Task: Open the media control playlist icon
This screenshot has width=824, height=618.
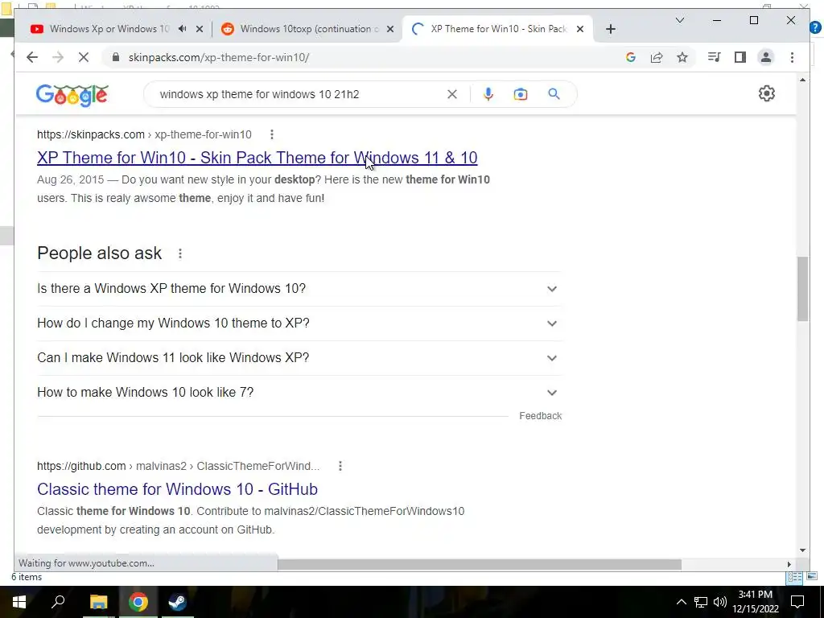Action: [715, 57]
